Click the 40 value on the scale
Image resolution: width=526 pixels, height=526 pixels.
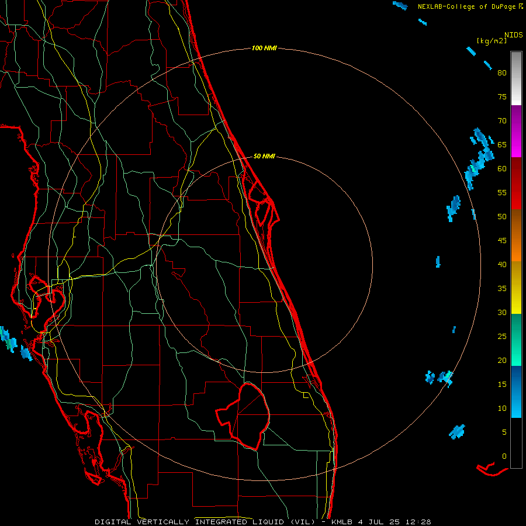click(x=502, y=265)
